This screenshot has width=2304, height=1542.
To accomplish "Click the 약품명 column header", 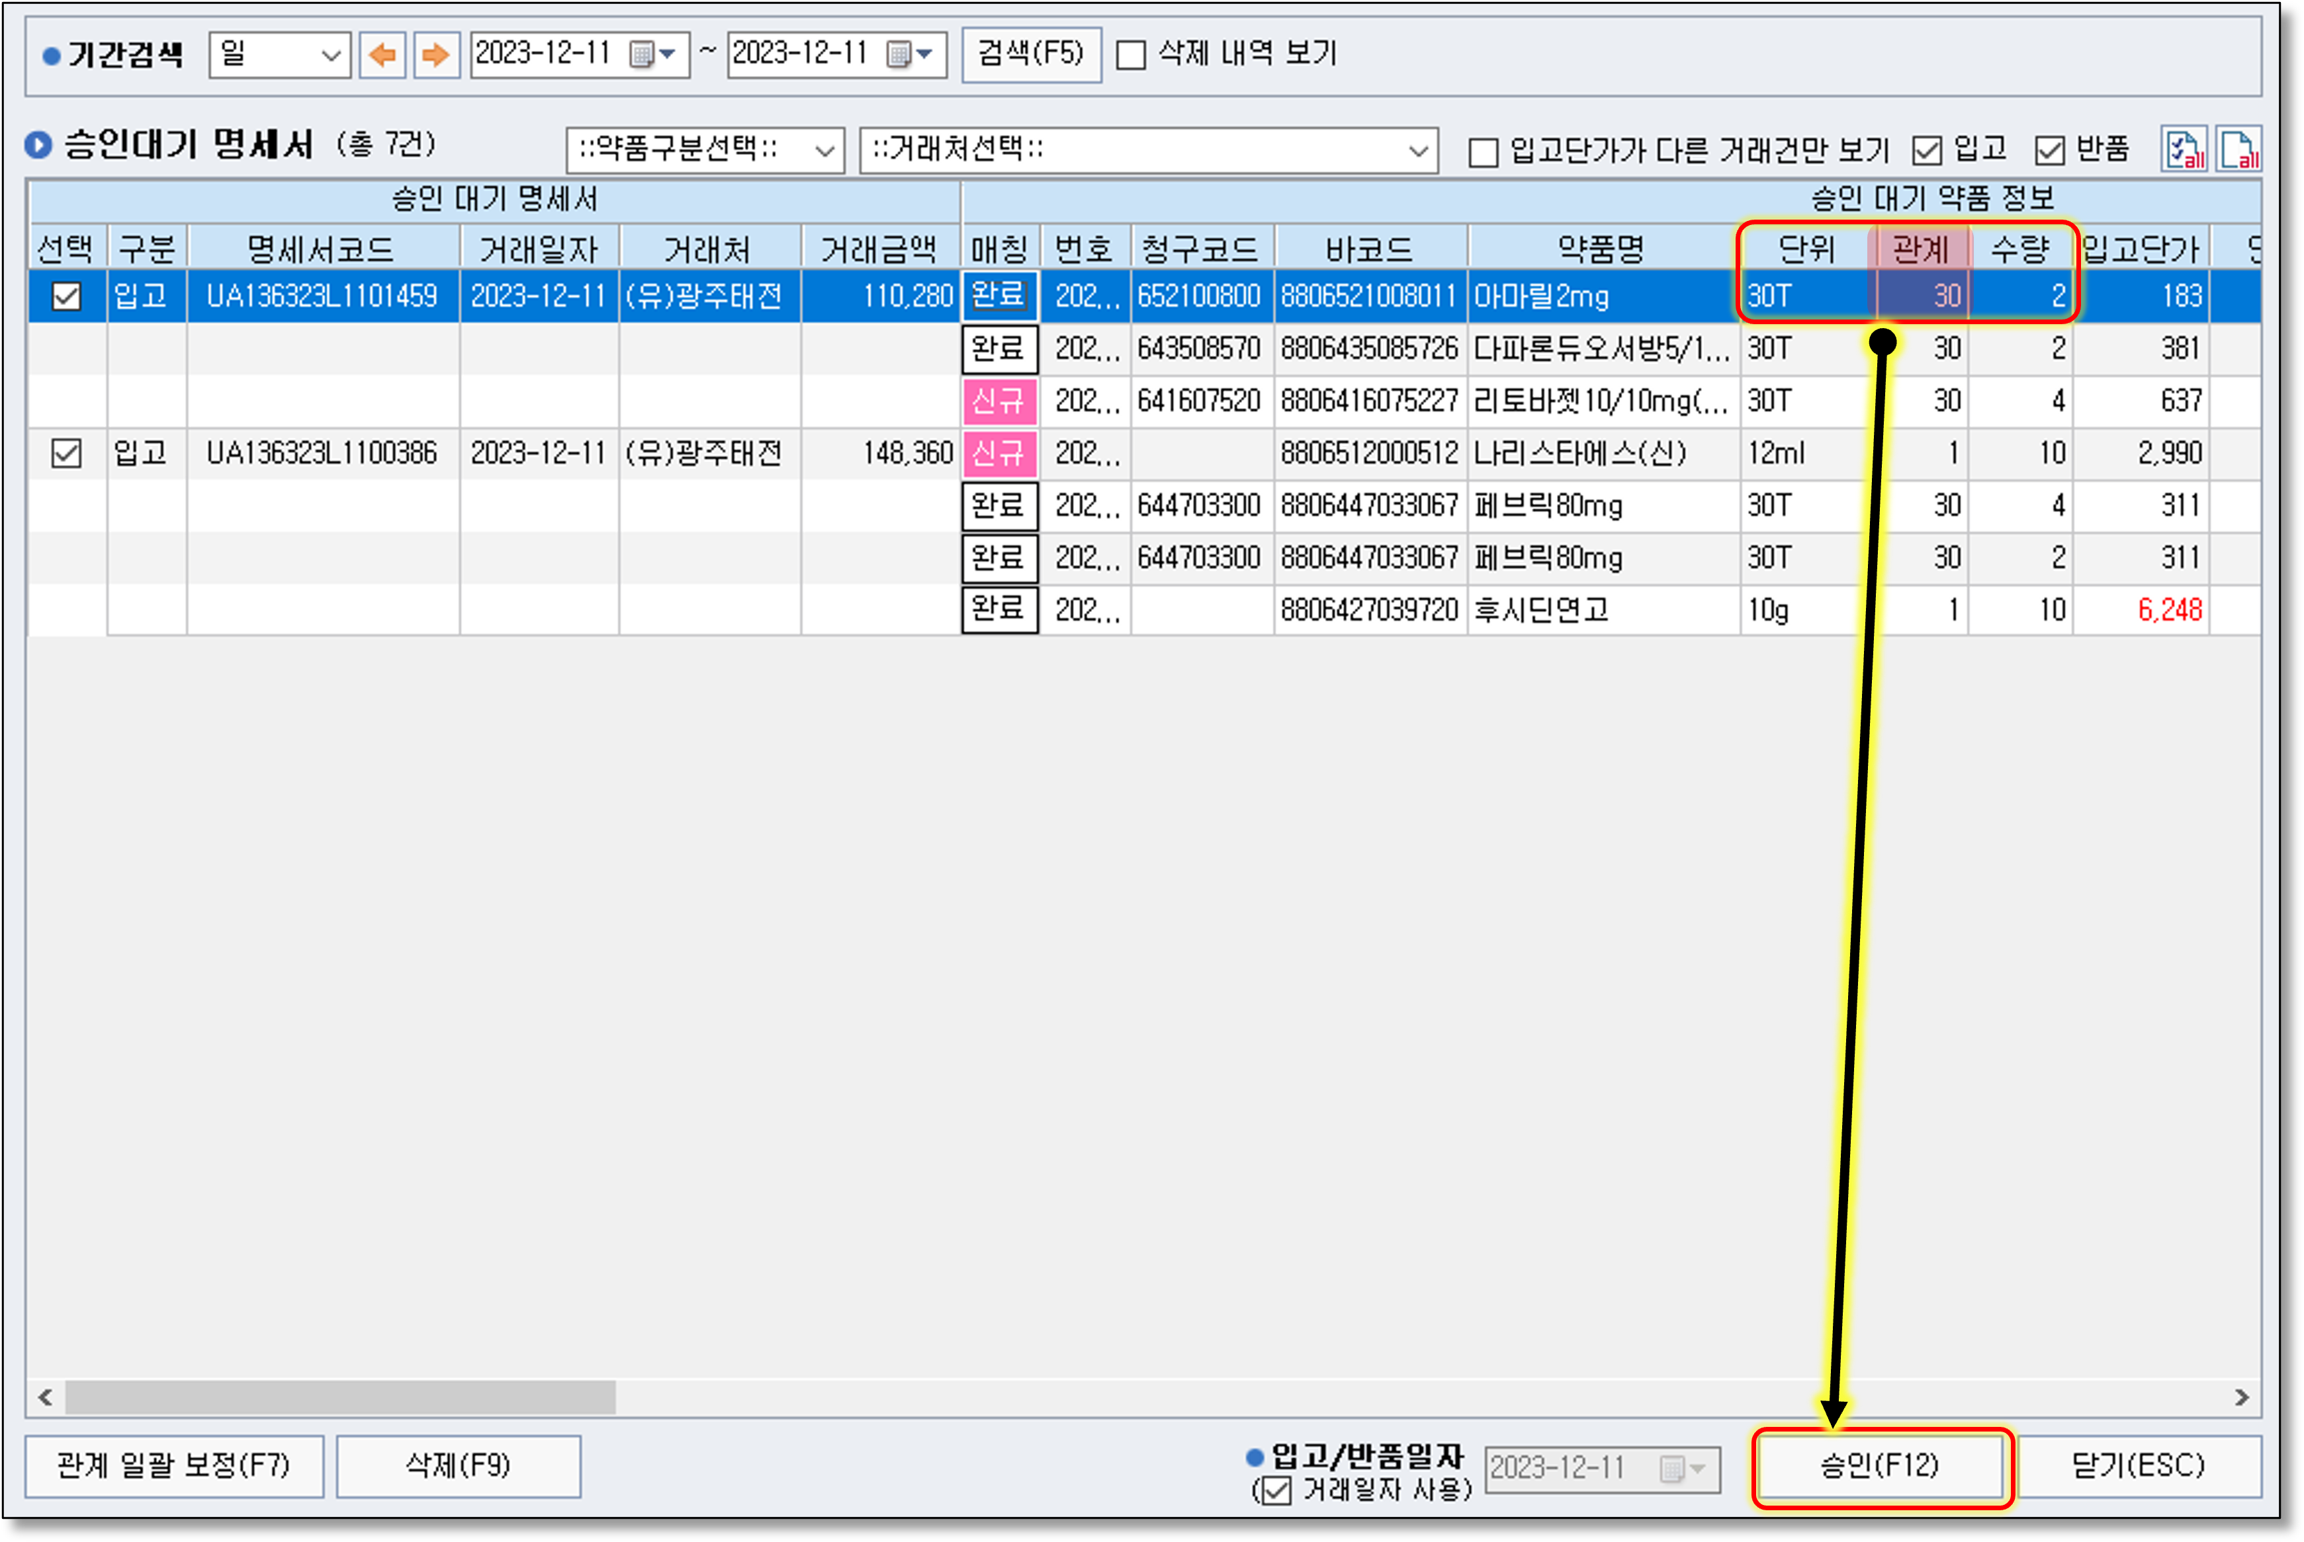I will (1601, 249).
